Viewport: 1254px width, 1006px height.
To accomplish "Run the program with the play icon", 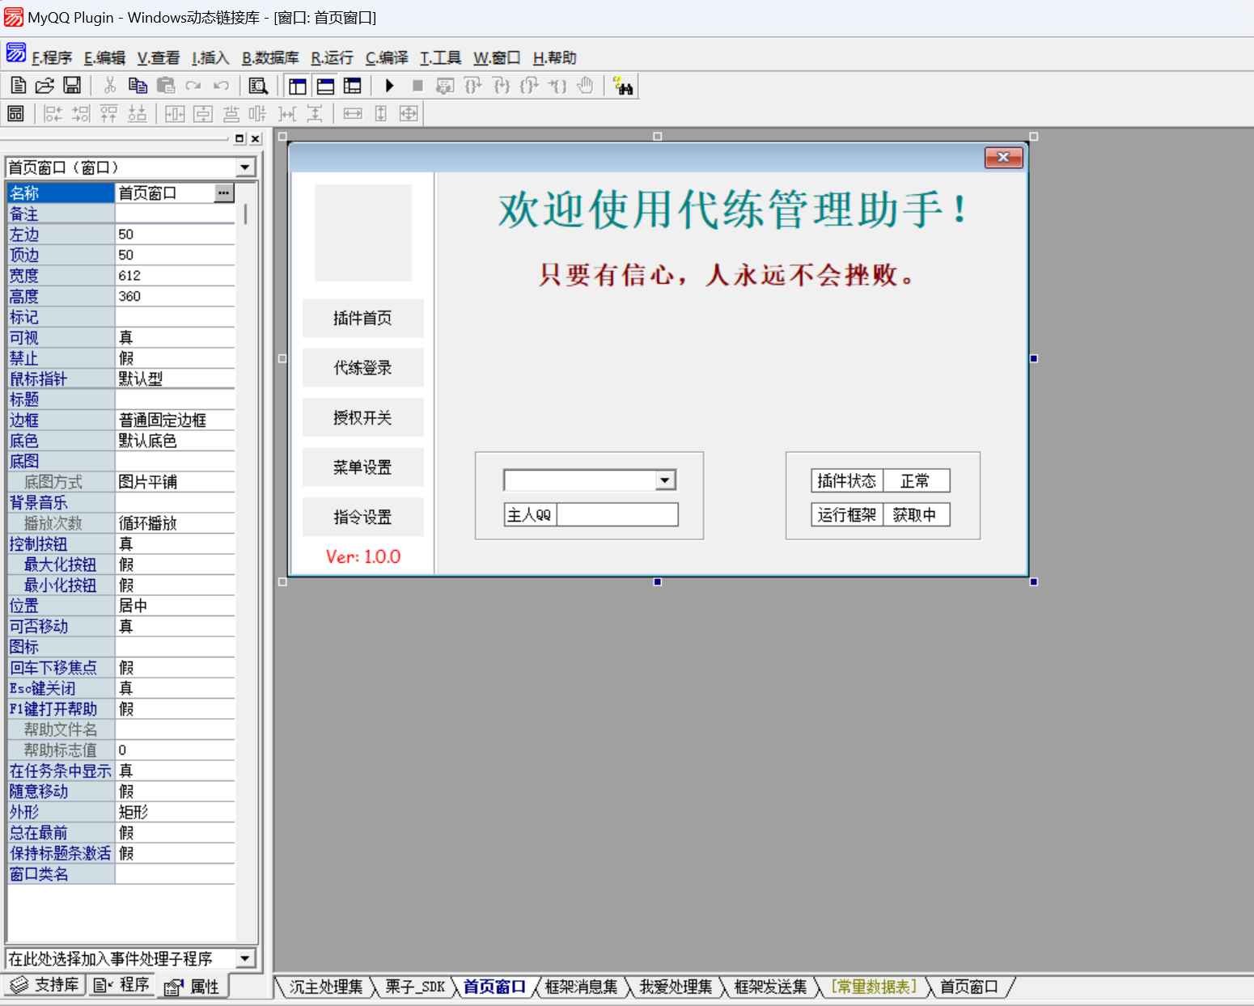I will 389,86.
